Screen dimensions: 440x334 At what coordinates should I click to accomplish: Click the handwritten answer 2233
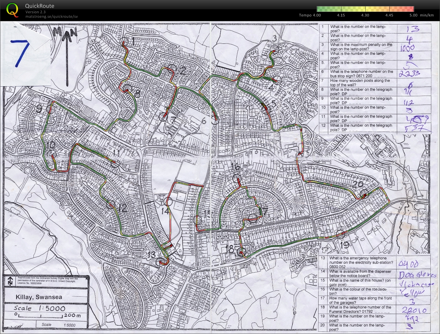pos(410,73)
